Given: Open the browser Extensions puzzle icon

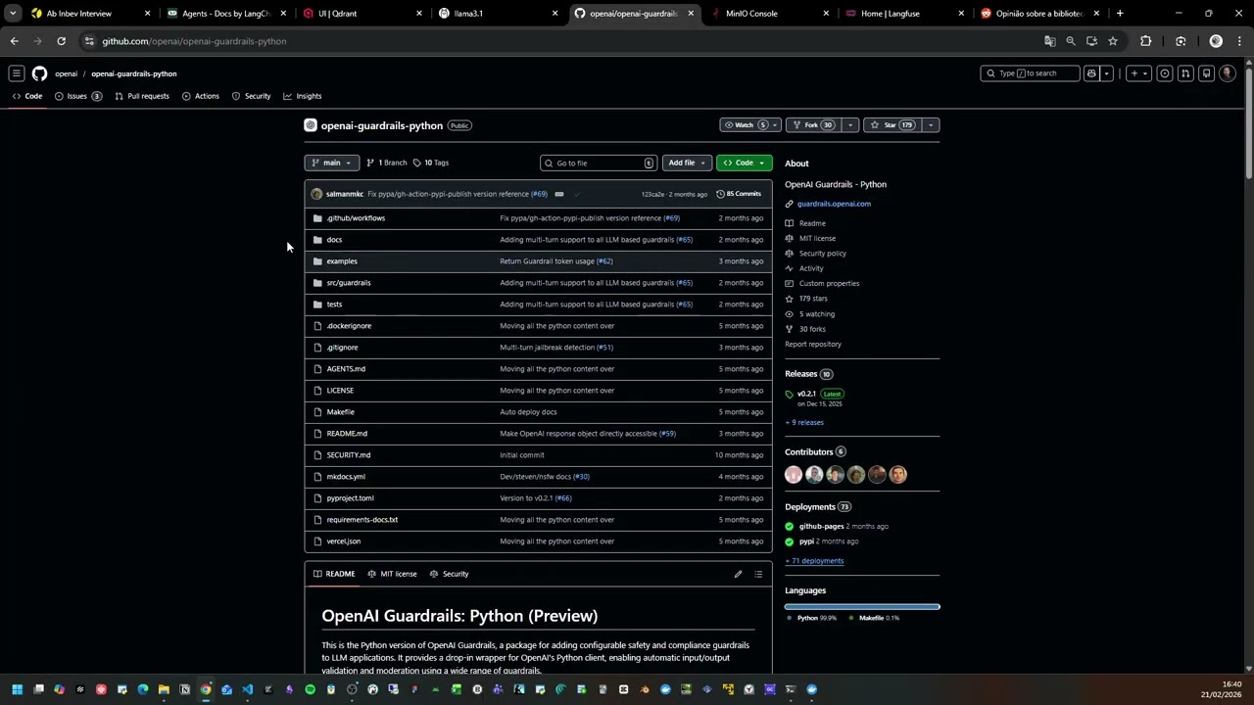Looking at the screenshot, I should click(1145, 41).
